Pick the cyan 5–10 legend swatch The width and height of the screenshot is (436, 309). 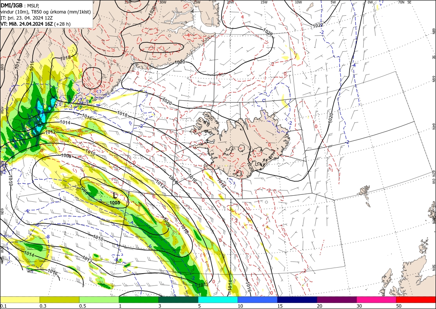click(x=218, y=299)
